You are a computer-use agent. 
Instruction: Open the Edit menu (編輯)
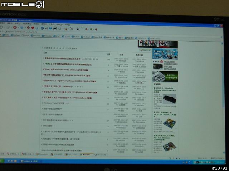pos(10,23)
